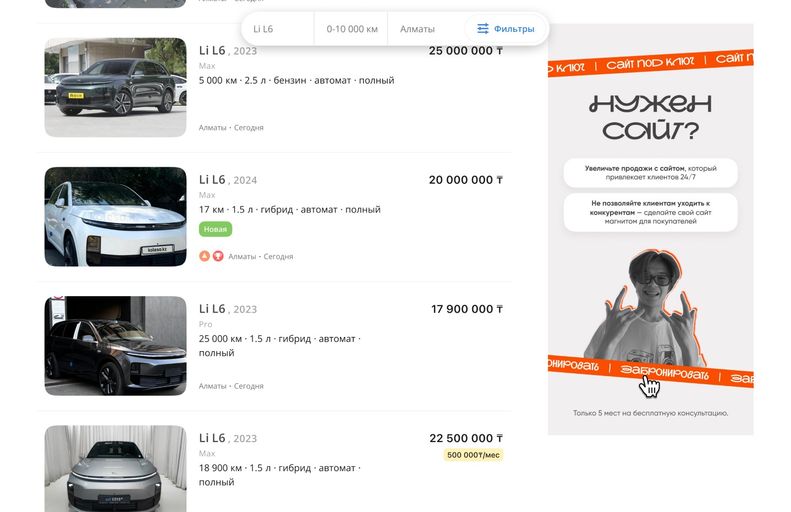Image resolution: width=791 pixels, height=512 pixels.
Task: Click the Pro trim label
Action: 206,324
